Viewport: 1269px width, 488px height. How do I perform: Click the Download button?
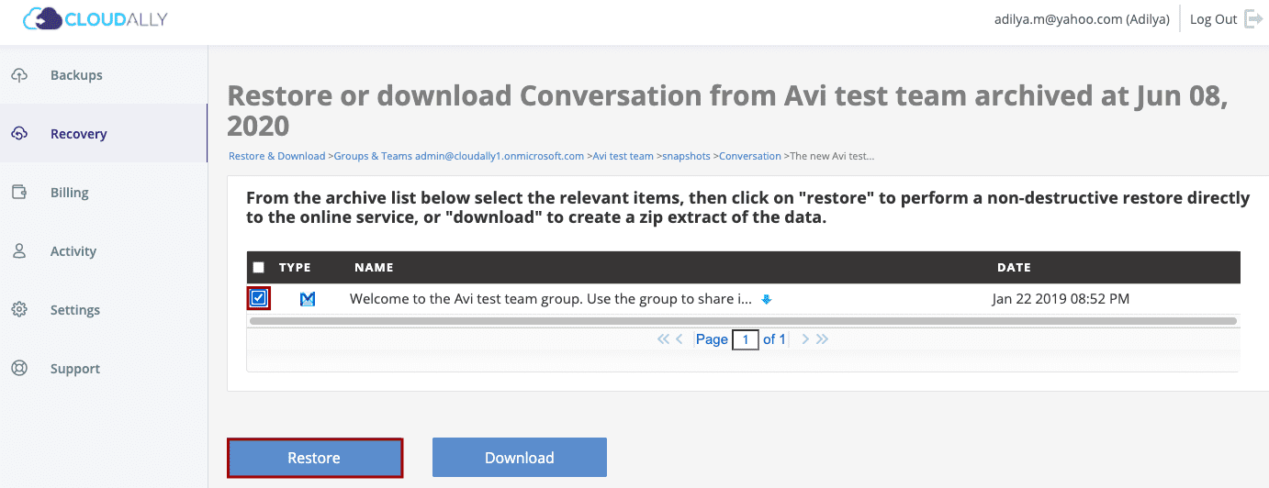(520, 458)
